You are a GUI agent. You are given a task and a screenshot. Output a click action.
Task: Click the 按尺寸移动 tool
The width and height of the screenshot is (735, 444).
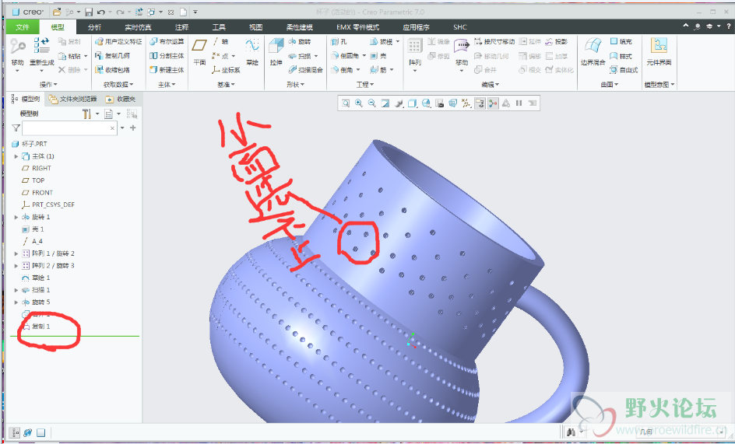point(494,42)
